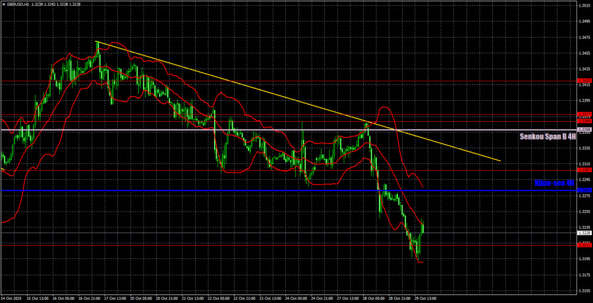Click the 1.3175 price scale label

pyautogui.click(x=584, y=275)
